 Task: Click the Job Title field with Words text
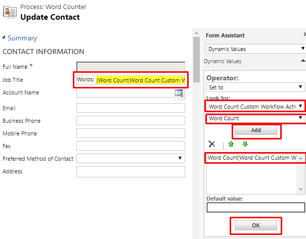point(130,80)
